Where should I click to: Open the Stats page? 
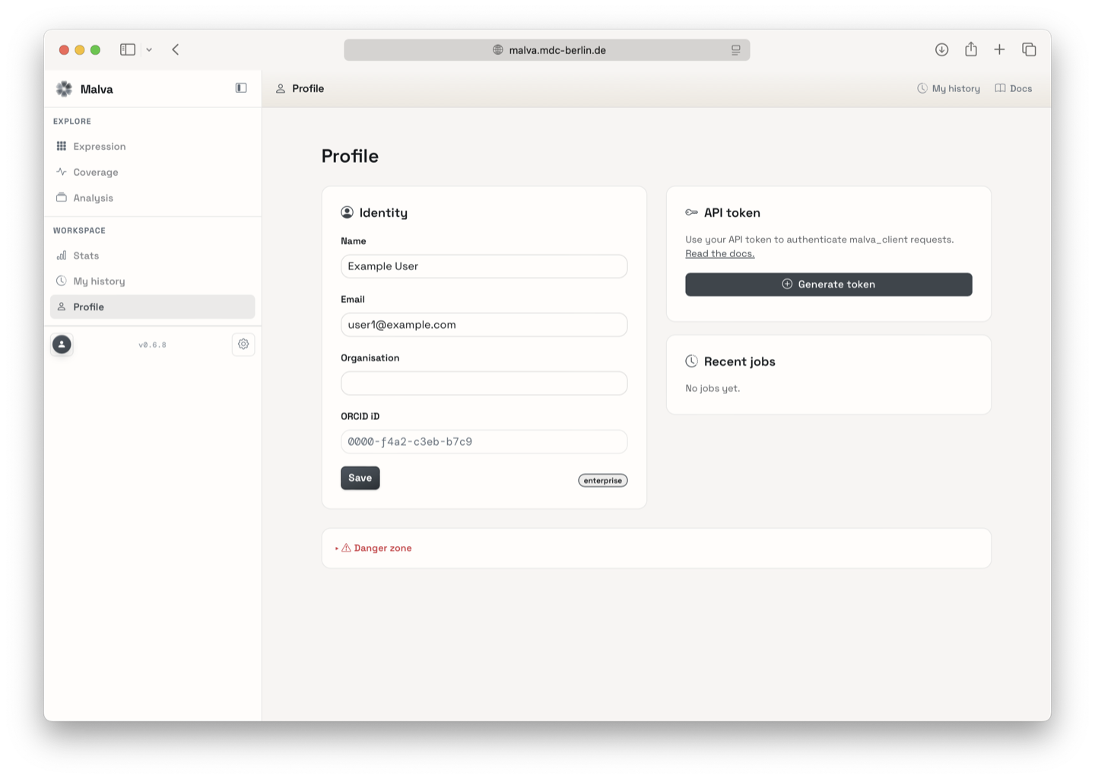(x=152, y=256)
